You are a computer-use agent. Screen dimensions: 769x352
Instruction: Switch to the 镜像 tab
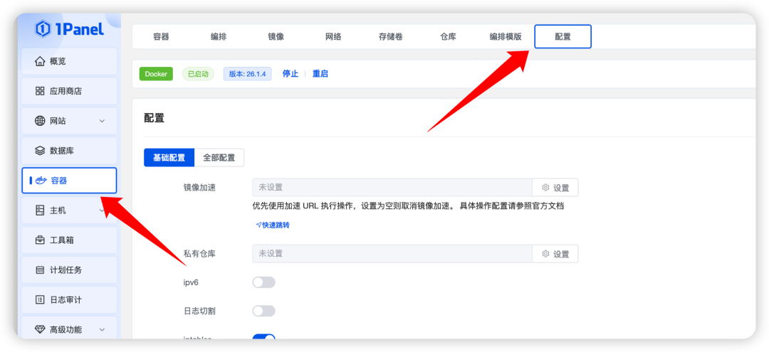tap(276, 37)
